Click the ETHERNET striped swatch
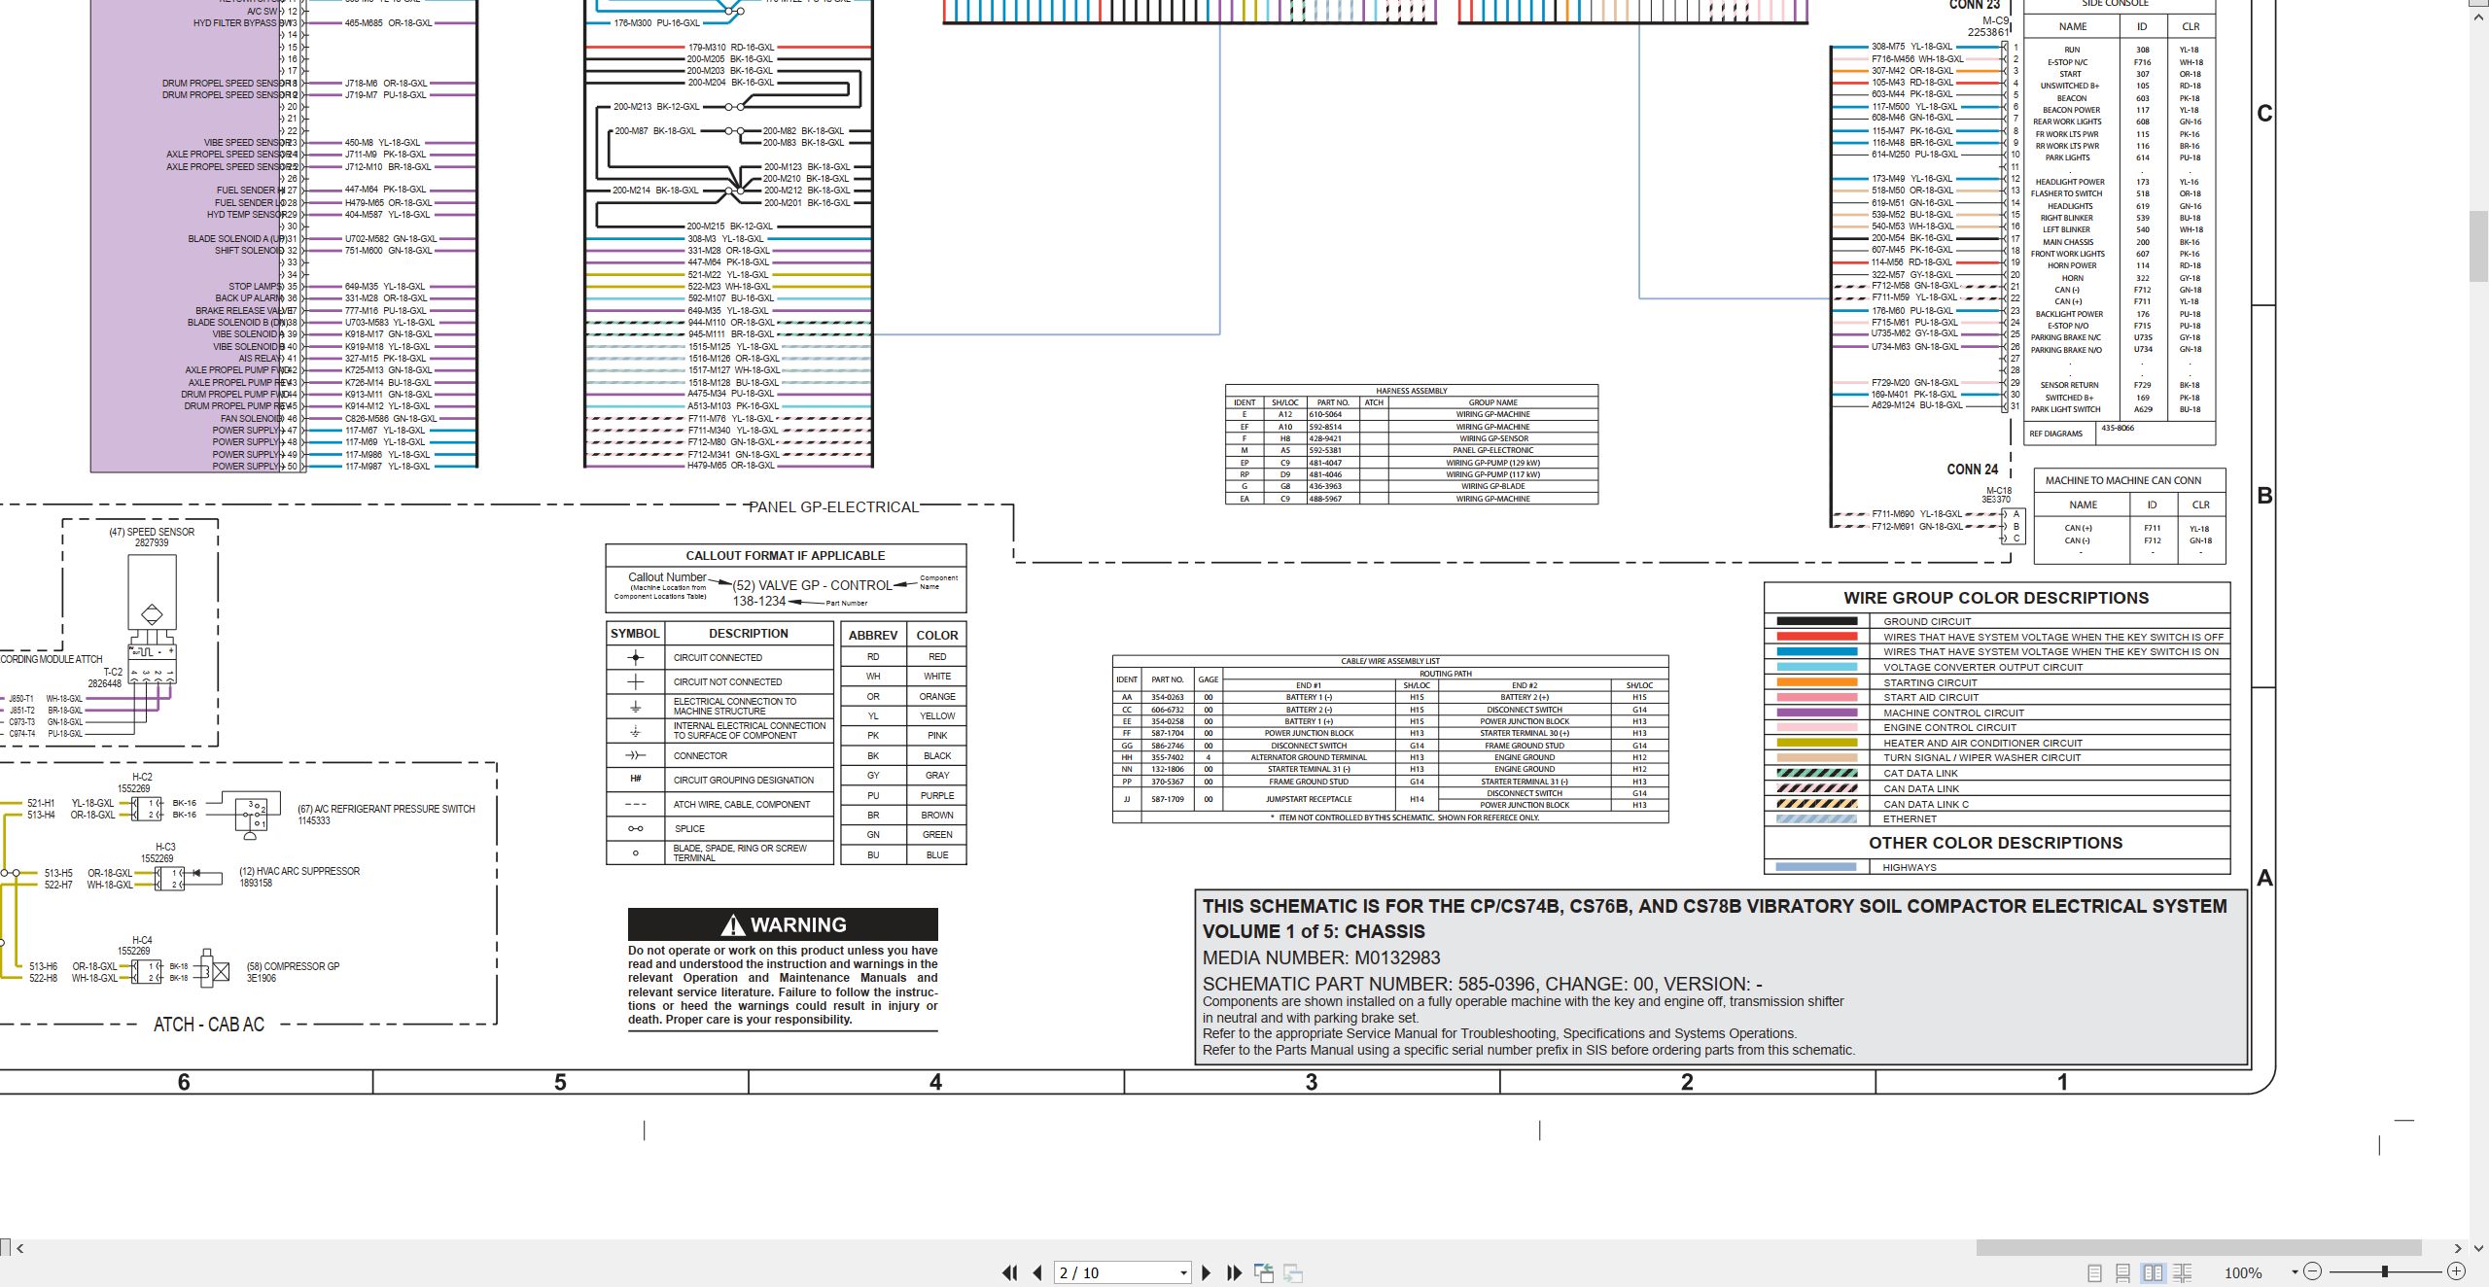 (x=1816, y=818)
